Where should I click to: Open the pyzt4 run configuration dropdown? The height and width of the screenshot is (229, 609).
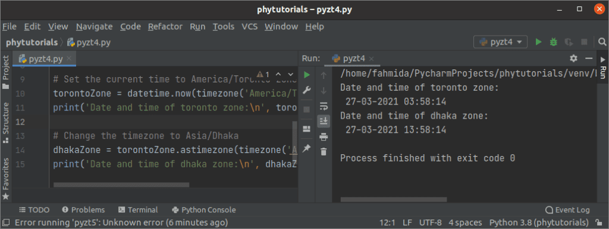point(500,42)
